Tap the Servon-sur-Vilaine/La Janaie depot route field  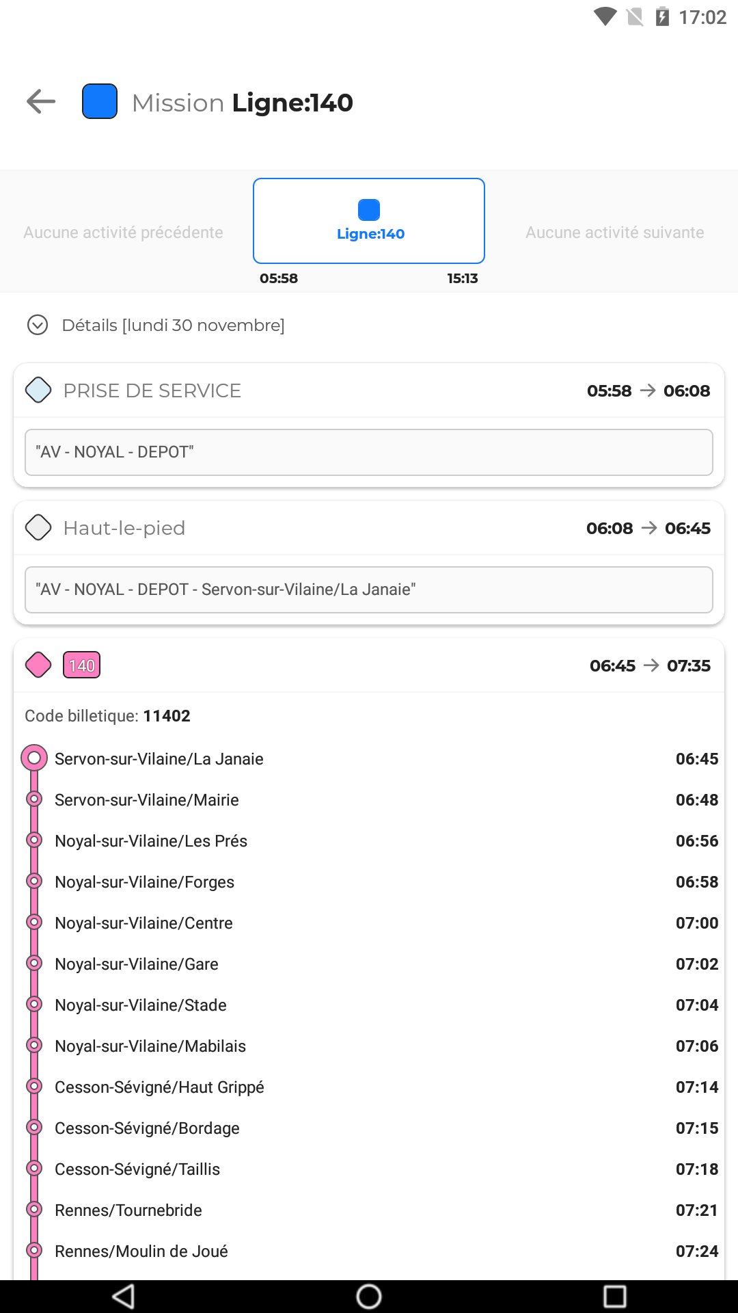pyautogui.click(x=369, y=589)
